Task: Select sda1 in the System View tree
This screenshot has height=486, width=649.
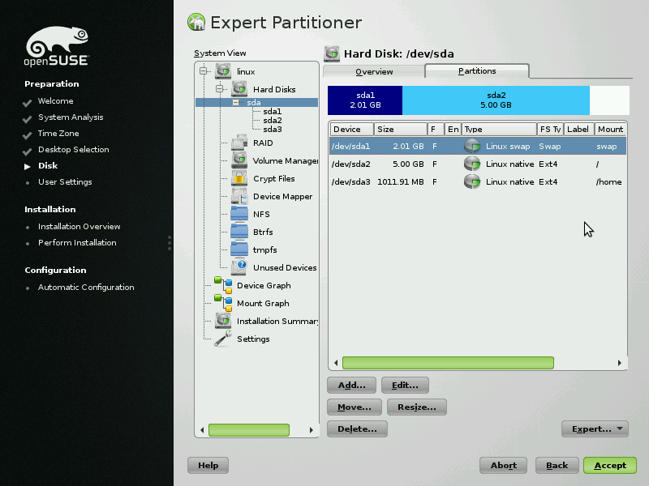Action: [x=273, y=112]
